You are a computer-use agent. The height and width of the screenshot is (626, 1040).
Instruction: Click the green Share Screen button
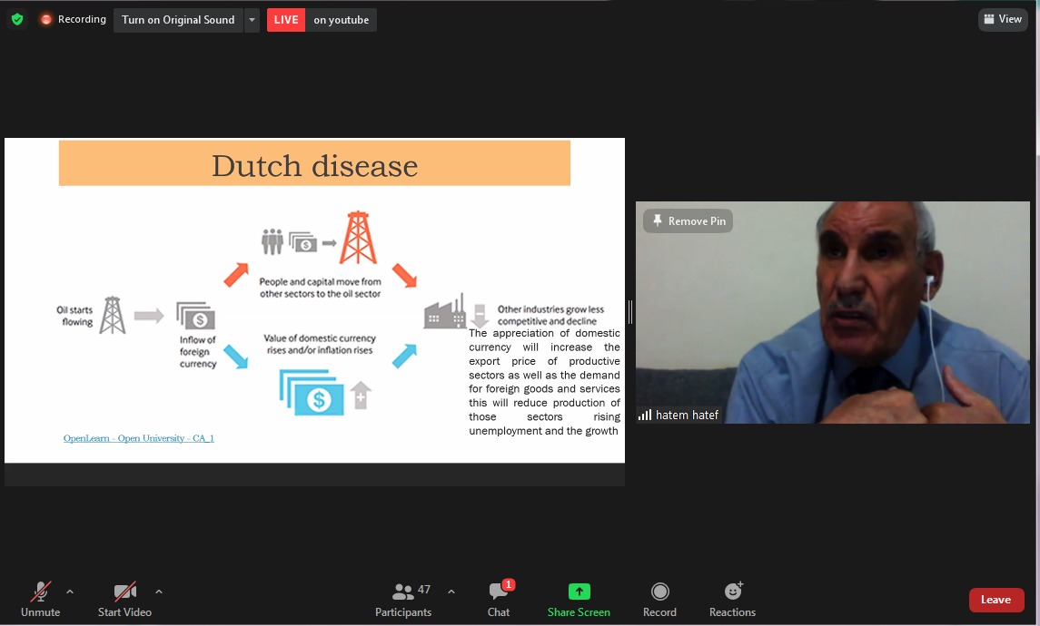click(579, 600)
